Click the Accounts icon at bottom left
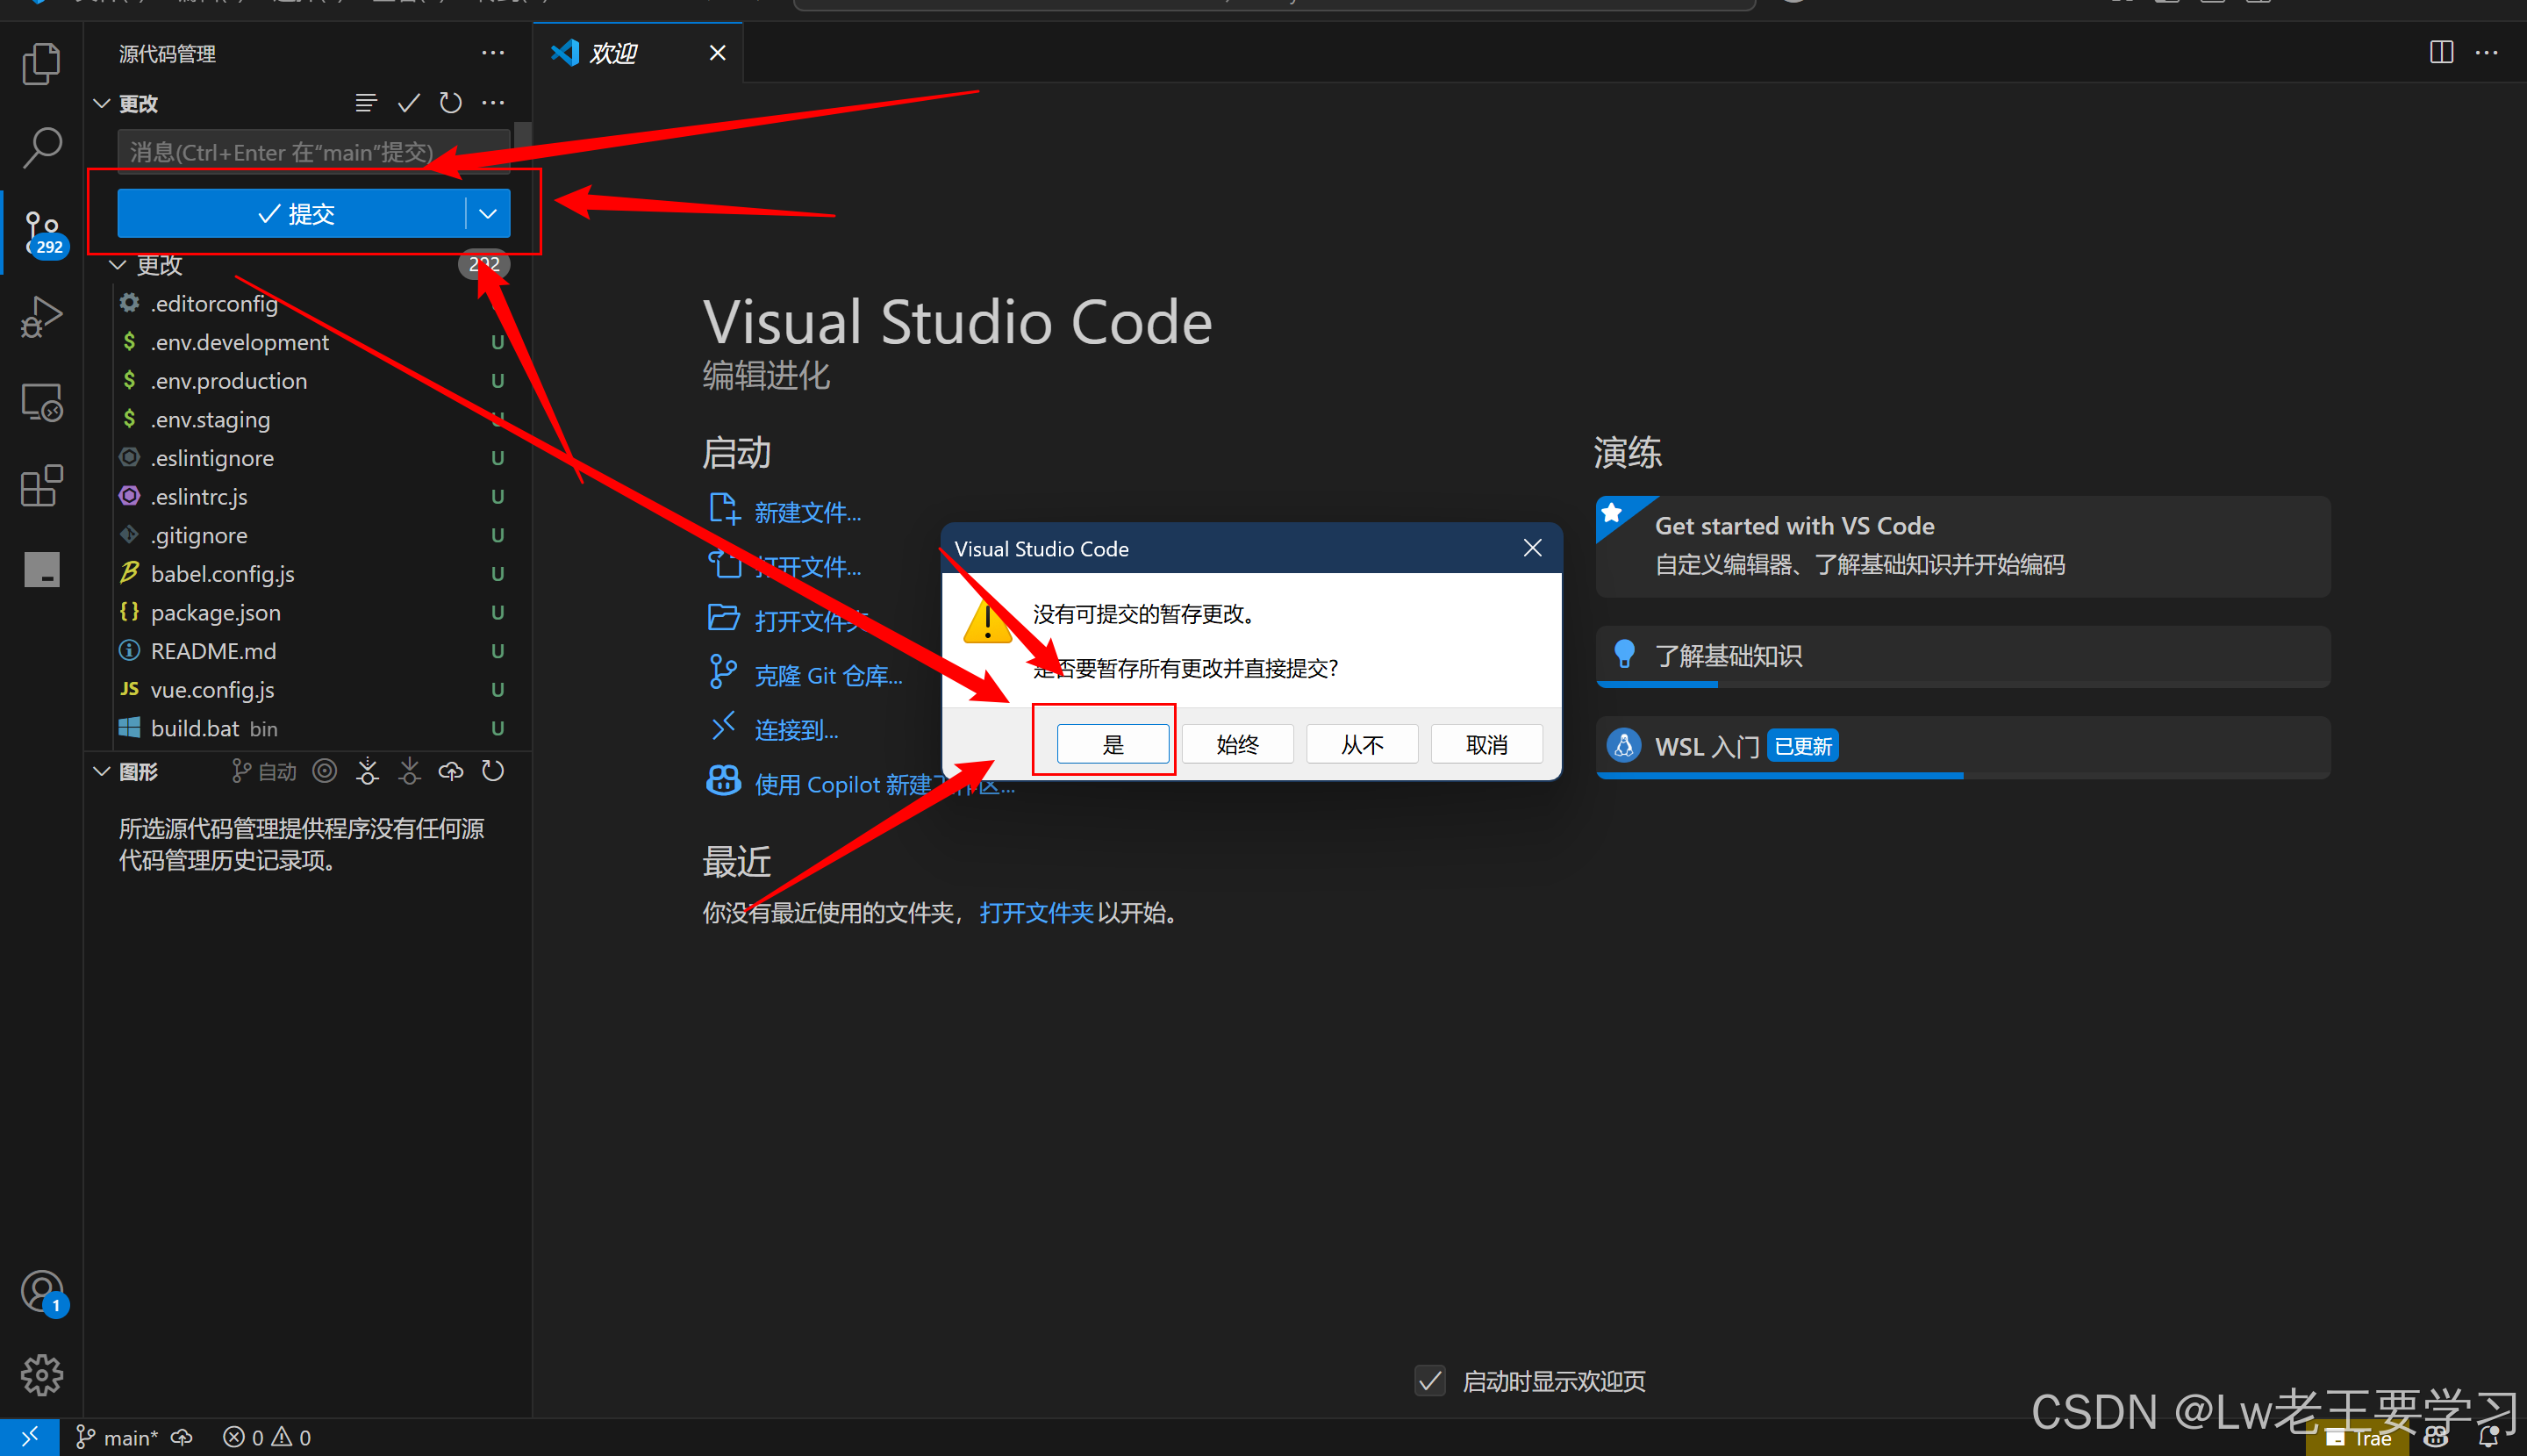Screen dimensions: 2527x1456 click(x=41, y=1291)
